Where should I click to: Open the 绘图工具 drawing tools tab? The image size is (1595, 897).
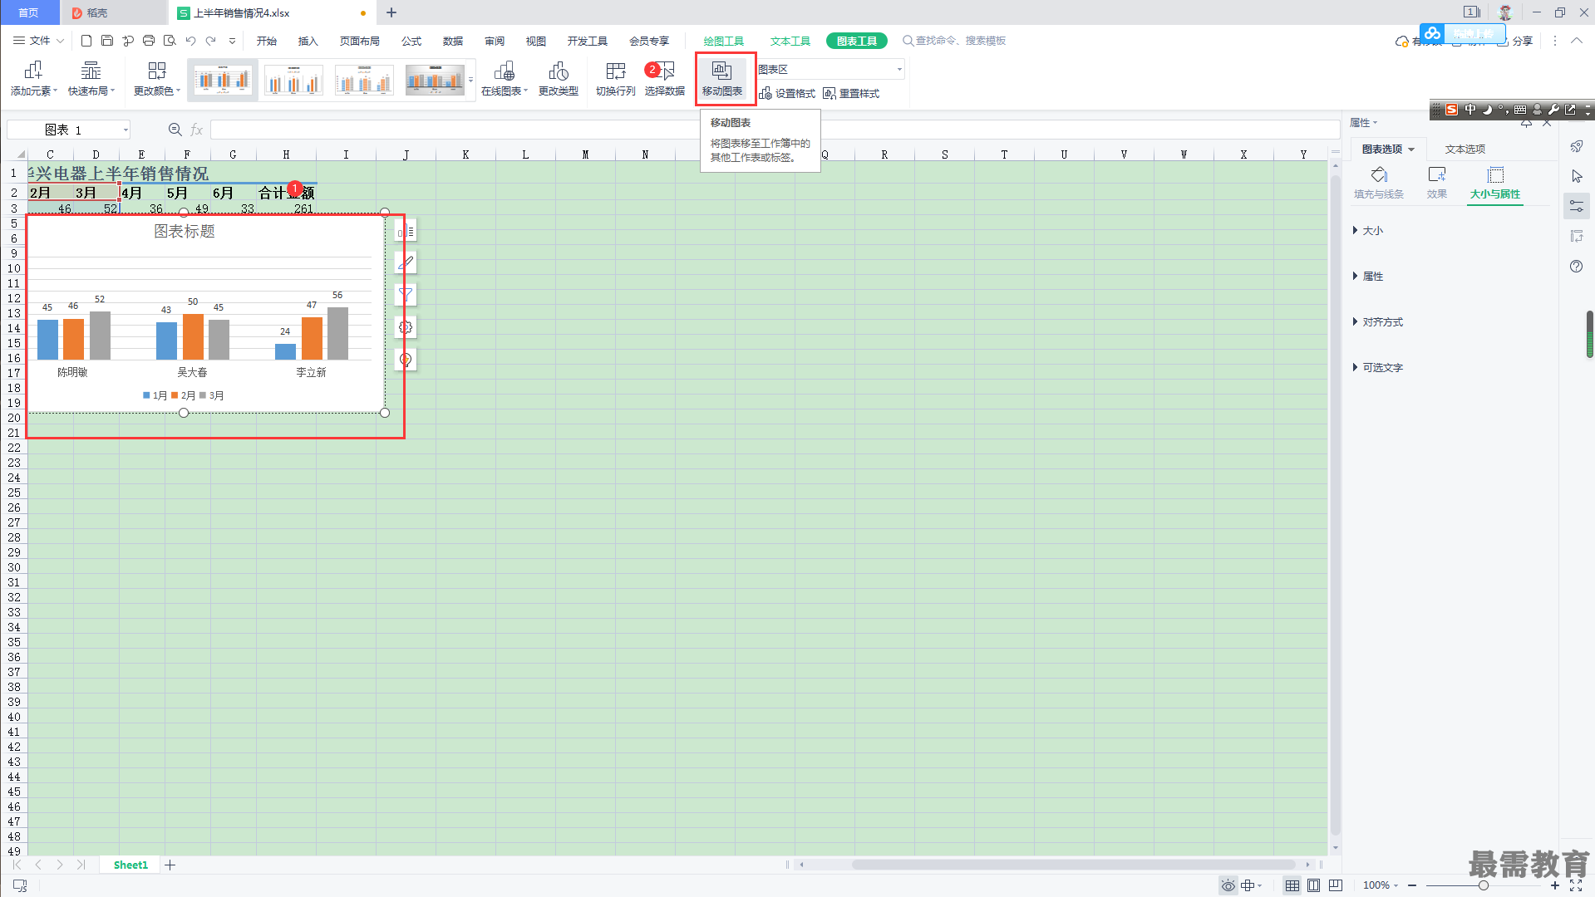(724, 41)
